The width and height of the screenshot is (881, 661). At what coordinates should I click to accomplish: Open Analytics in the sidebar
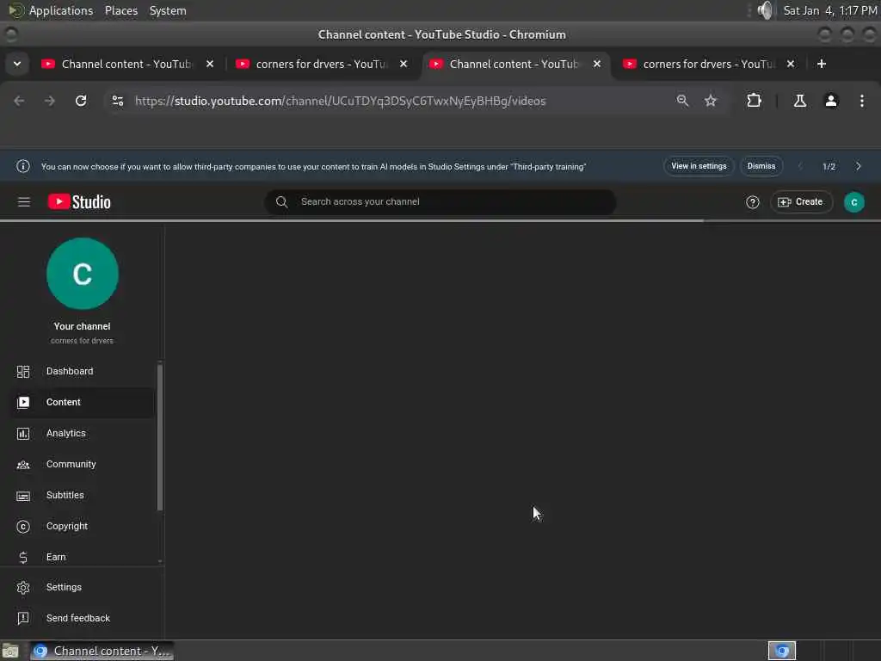[82, 434]
